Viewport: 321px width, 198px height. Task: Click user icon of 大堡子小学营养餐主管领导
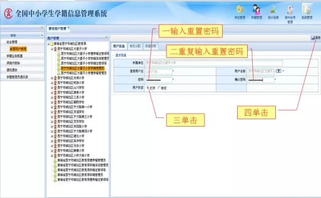pyautogui.click(x=59, y=54)
